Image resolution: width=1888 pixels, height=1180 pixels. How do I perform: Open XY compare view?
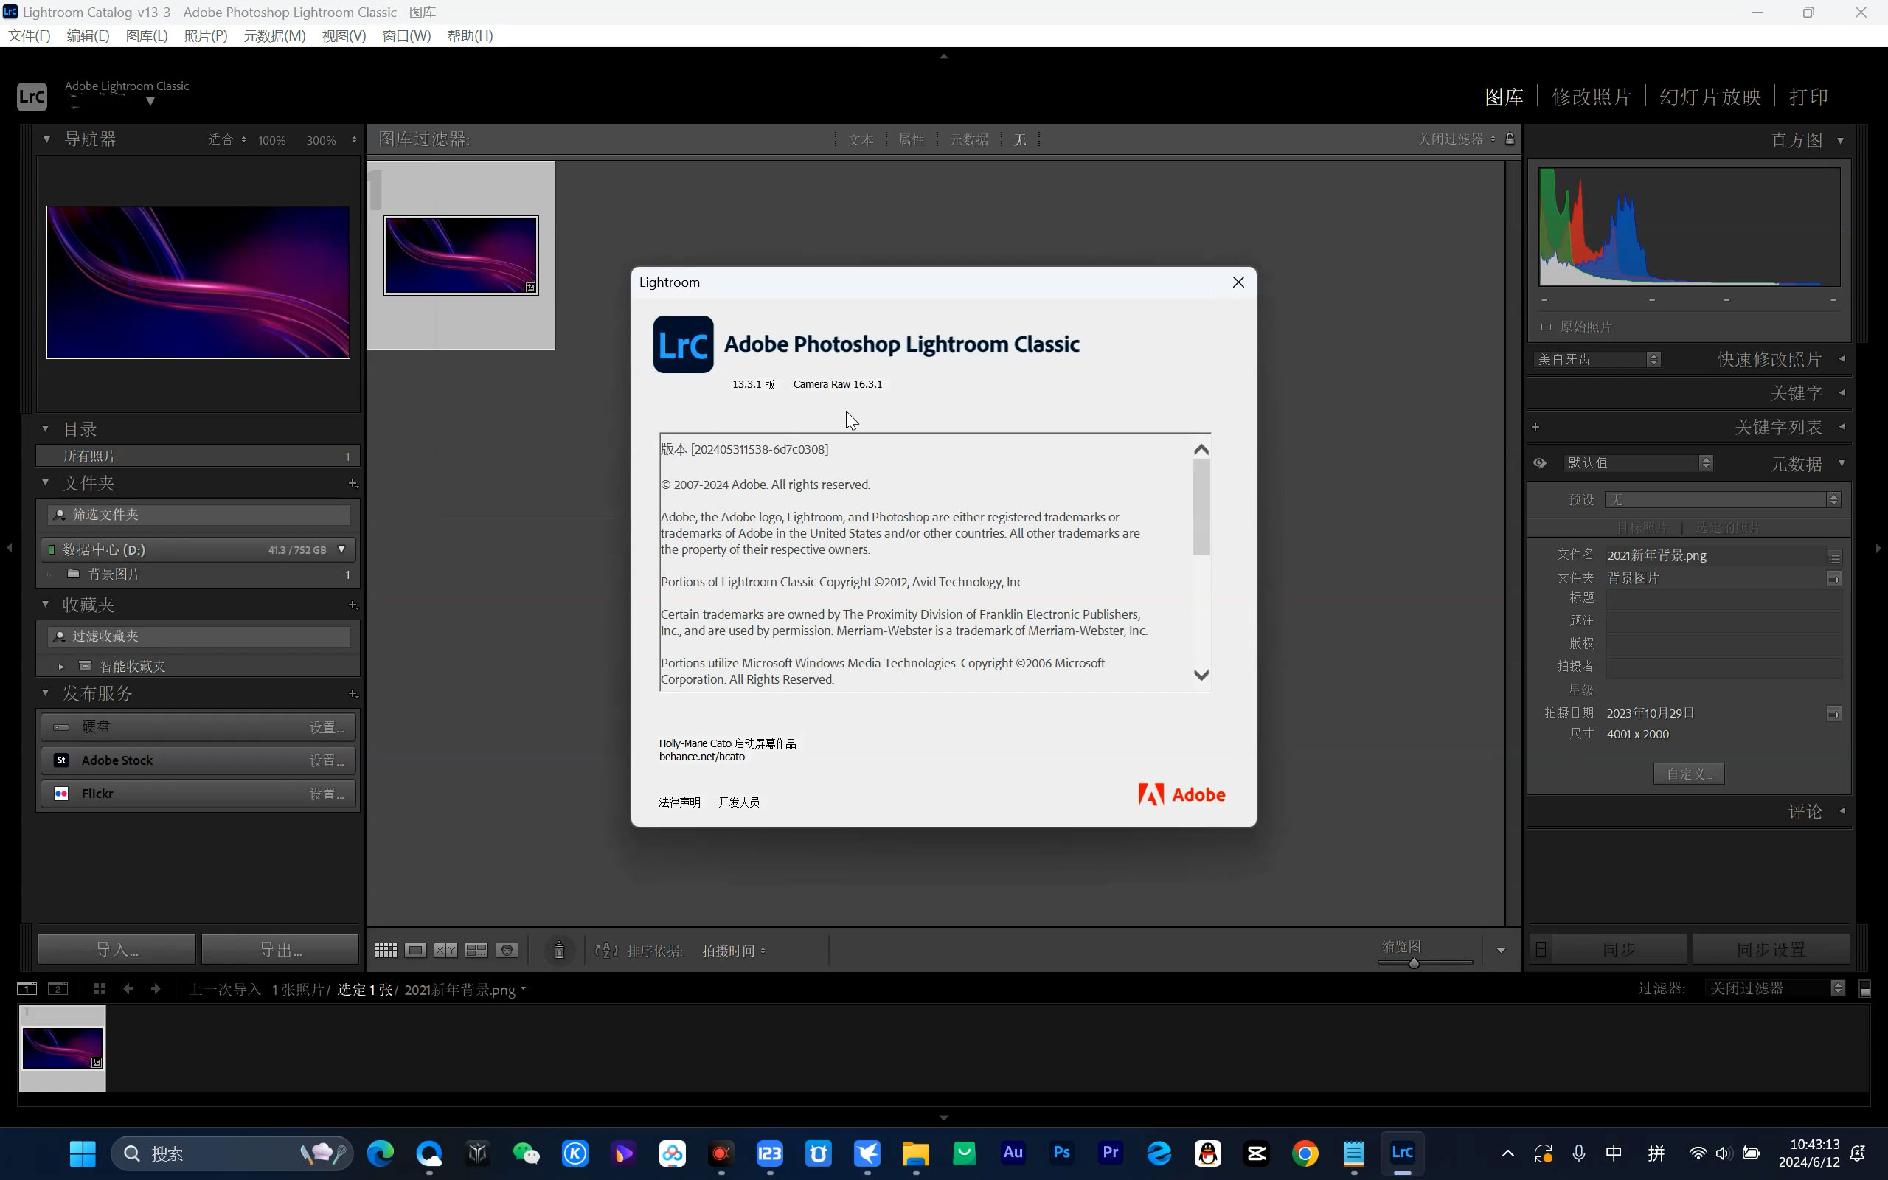pos(445,950)
